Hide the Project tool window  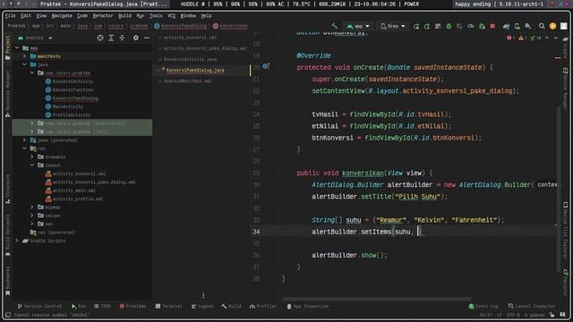pyautogui.click(x=147, y=38)
